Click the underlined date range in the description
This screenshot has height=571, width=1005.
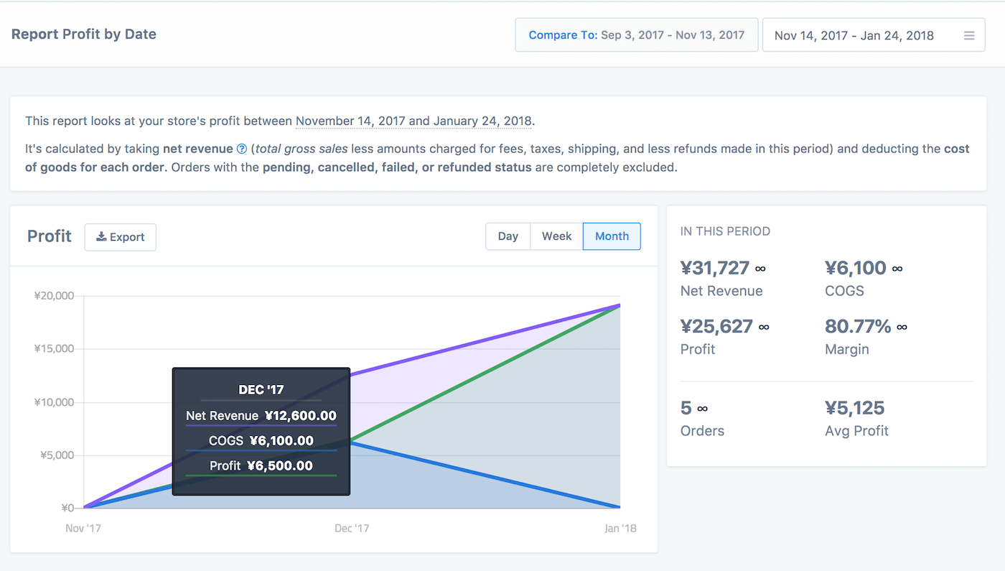[413, 121]
